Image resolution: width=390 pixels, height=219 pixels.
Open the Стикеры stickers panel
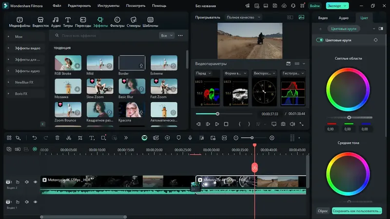(x=134, y=20)
